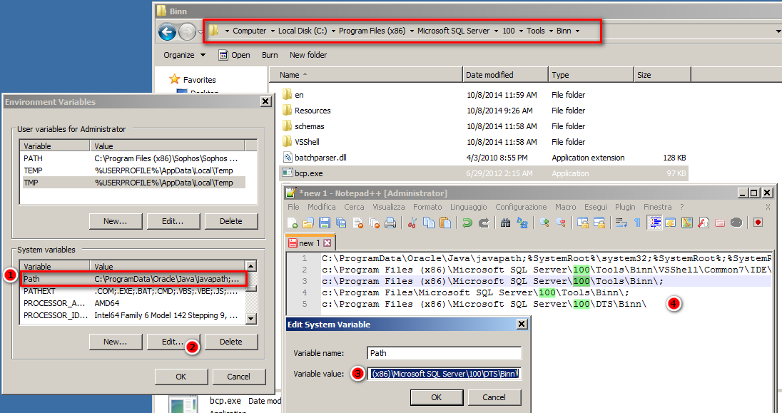
Task: Click the System variables list scrollbar down arrow
Action: point(251,318)
